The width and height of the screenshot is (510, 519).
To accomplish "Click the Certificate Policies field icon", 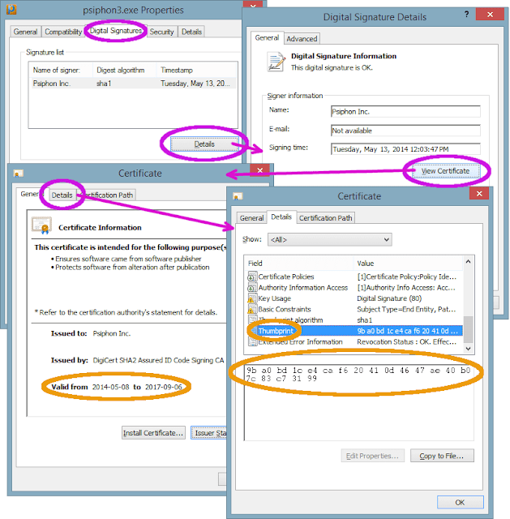I will pos(252,277).
